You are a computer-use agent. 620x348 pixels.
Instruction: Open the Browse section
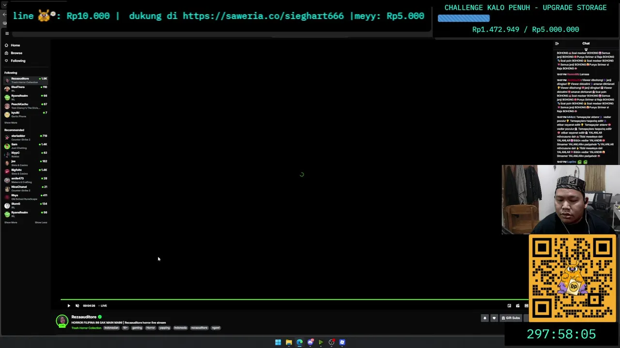[x=16, y=53]
